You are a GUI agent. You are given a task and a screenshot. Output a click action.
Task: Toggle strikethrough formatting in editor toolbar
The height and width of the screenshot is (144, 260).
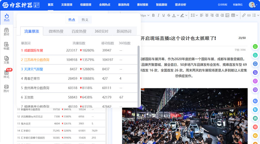tap(169, 15)
